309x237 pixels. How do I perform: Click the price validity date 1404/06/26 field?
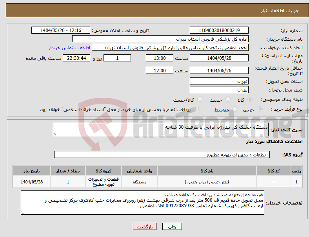[219, 70]
